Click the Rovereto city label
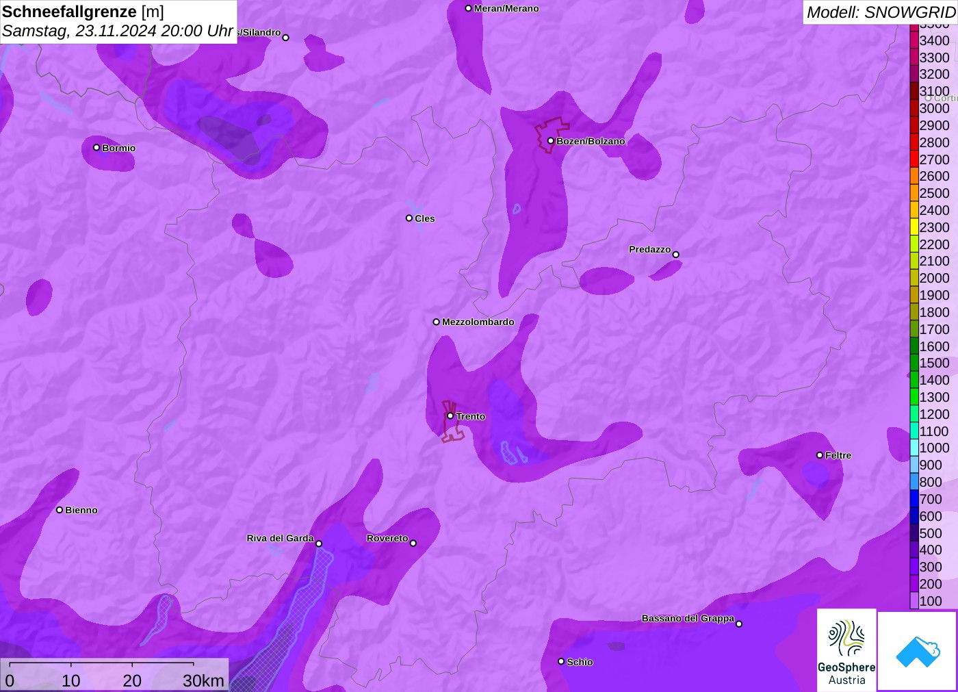Viewport: 958px width, 692px height. [x=387, y=539]
